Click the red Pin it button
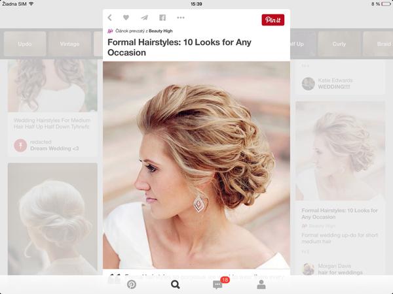The height and width of the screenshot is (294, 393). pyautogui.click(x=272, y=20)
